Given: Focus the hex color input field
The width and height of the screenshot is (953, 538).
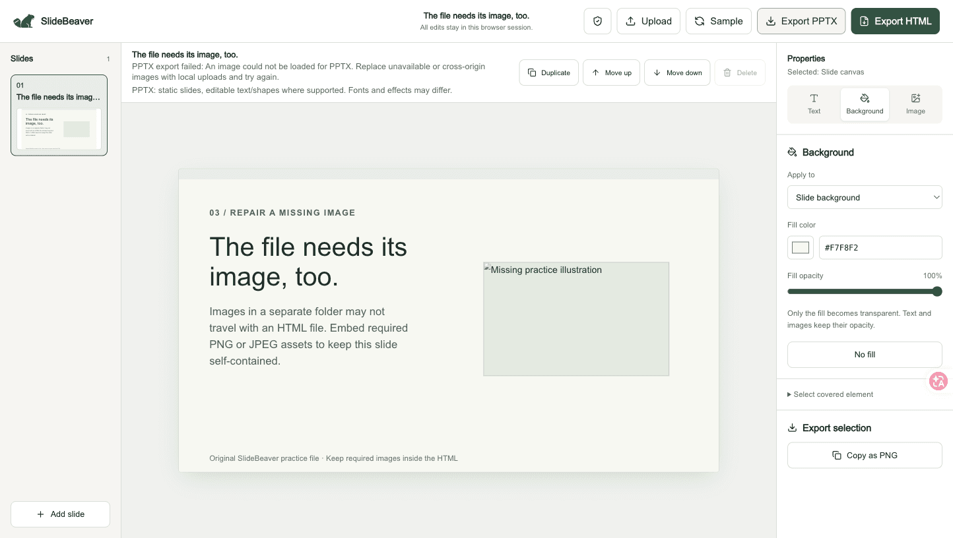Looking at the screenshot, I should pyautogui.click(x=880, y=248).
